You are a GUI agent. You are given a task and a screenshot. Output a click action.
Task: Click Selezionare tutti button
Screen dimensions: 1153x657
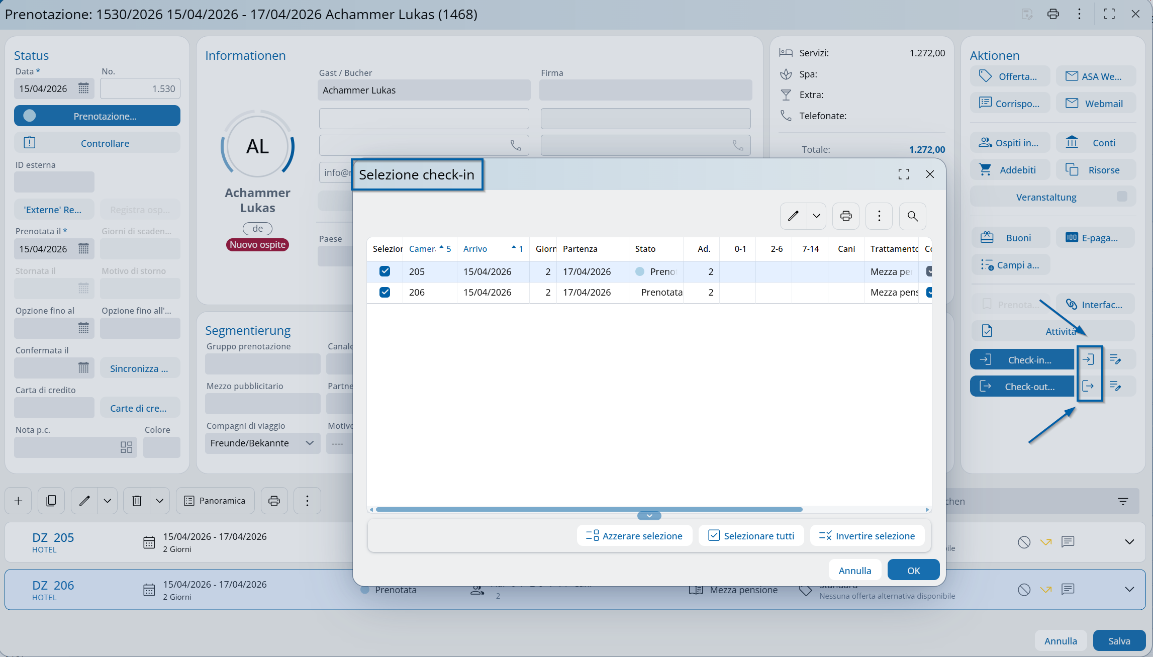tap(751, 536)
